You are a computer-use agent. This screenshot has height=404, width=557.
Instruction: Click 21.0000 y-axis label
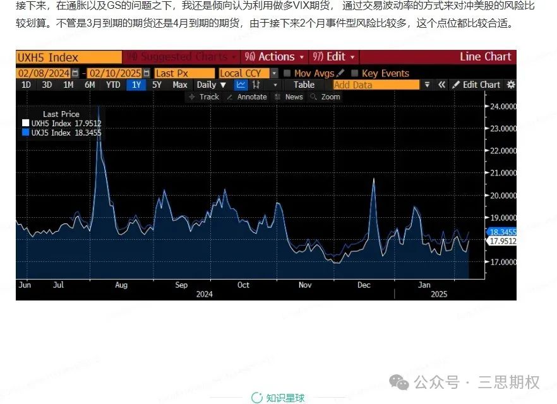click(x=503, y=173)
